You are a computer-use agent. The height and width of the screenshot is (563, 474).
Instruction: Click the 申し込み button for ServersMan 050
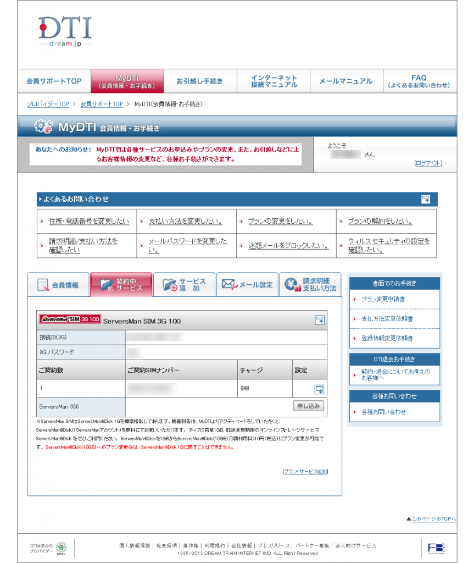click(309, 406)
